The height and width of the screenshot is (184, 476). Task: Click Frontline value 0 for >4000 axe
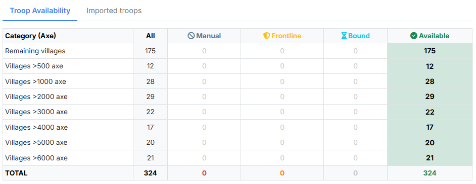tap(282, 128)
